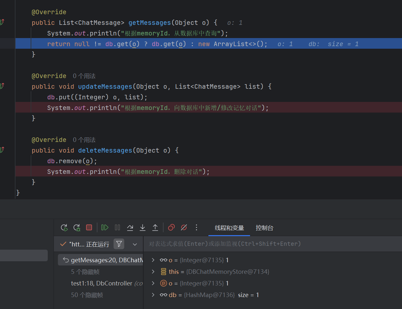Click the deleteMessages method name

coord(105,150)
